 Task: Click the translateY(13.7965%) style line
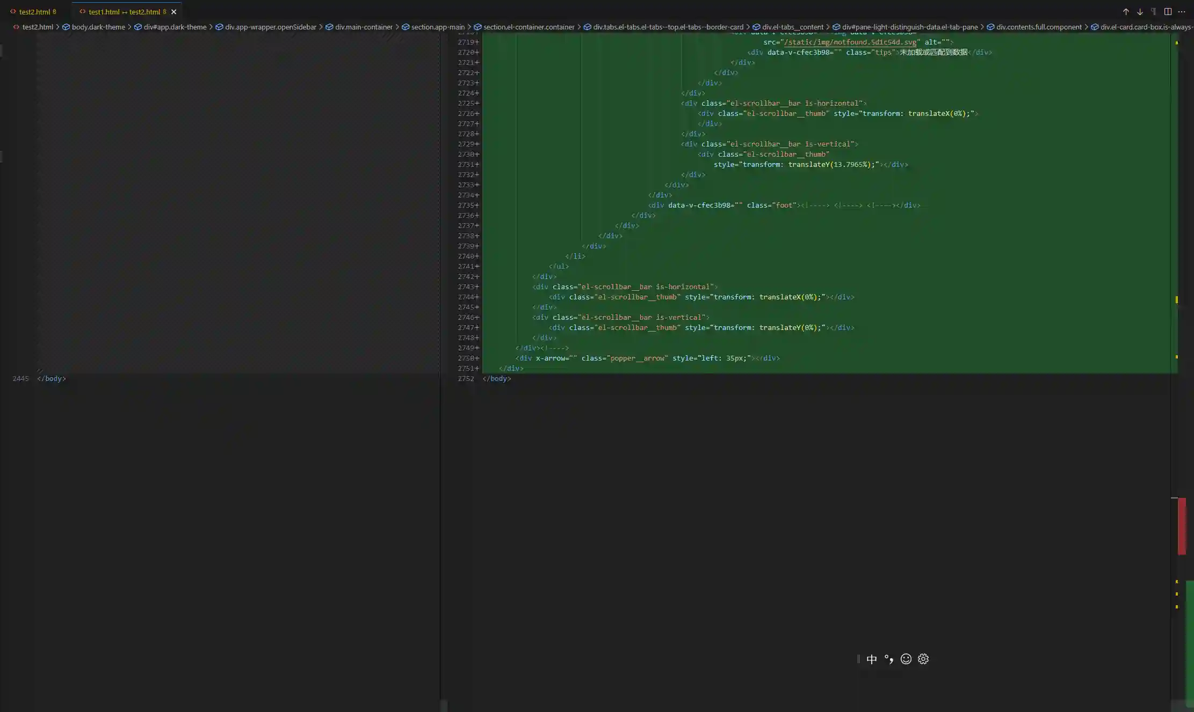[811, 164]
